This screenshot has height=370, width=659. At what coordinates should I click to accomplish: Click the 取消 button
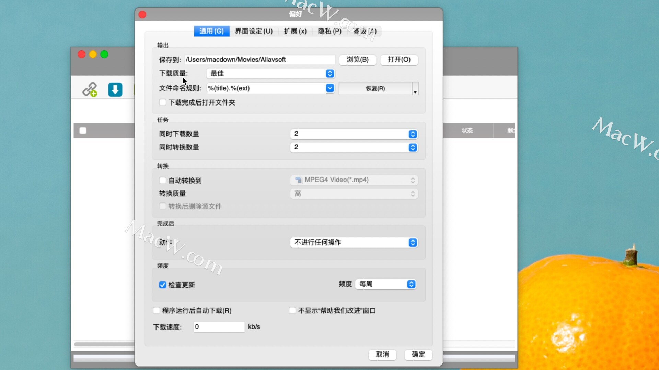coord(382,355)
